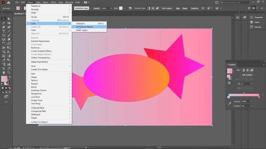The image size is (266, 149).
Task: Click the recolor artwork wheel icon in the control bar
Action: click(130, 8)
